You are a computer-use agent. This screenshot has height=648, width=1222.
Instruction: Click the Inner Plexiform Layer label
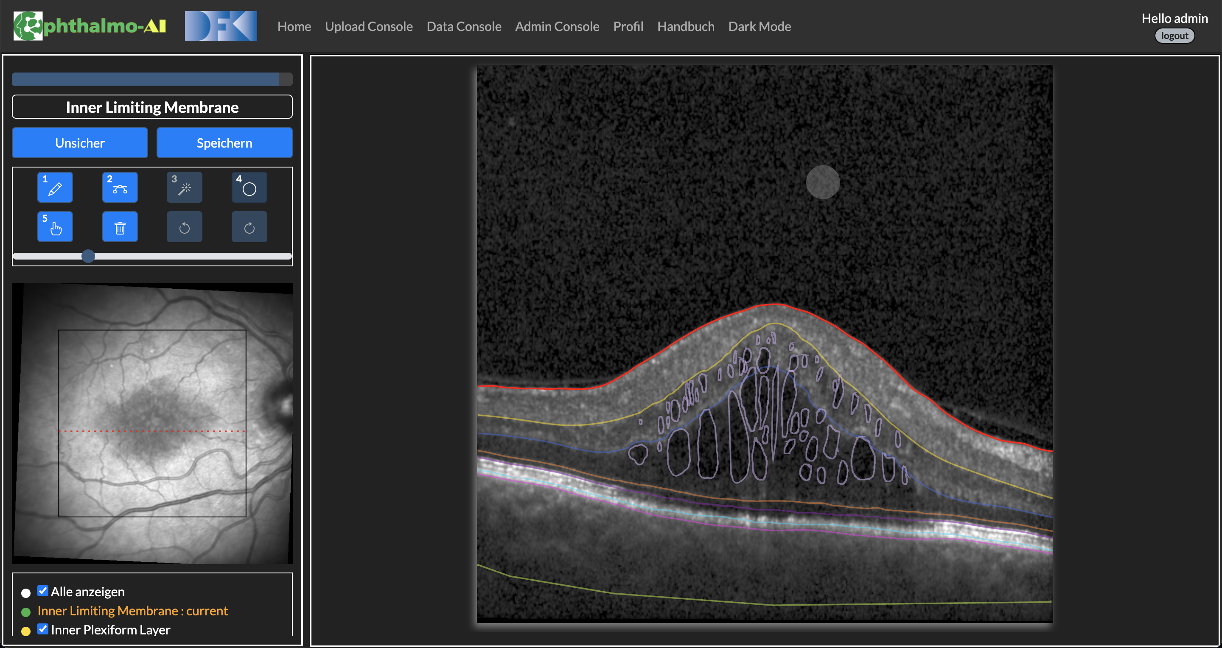click(110, 629)
